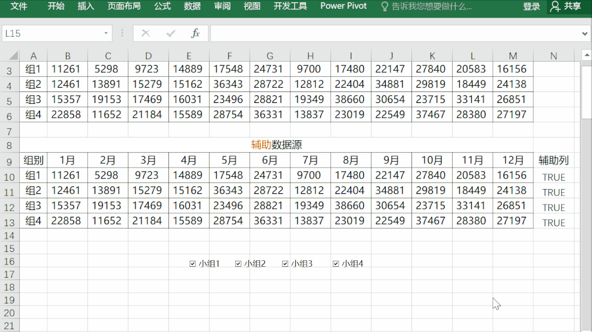Click the lightbulb Tell Me search box
This screenshot has width=592, height=332.
tap(427, 7)
